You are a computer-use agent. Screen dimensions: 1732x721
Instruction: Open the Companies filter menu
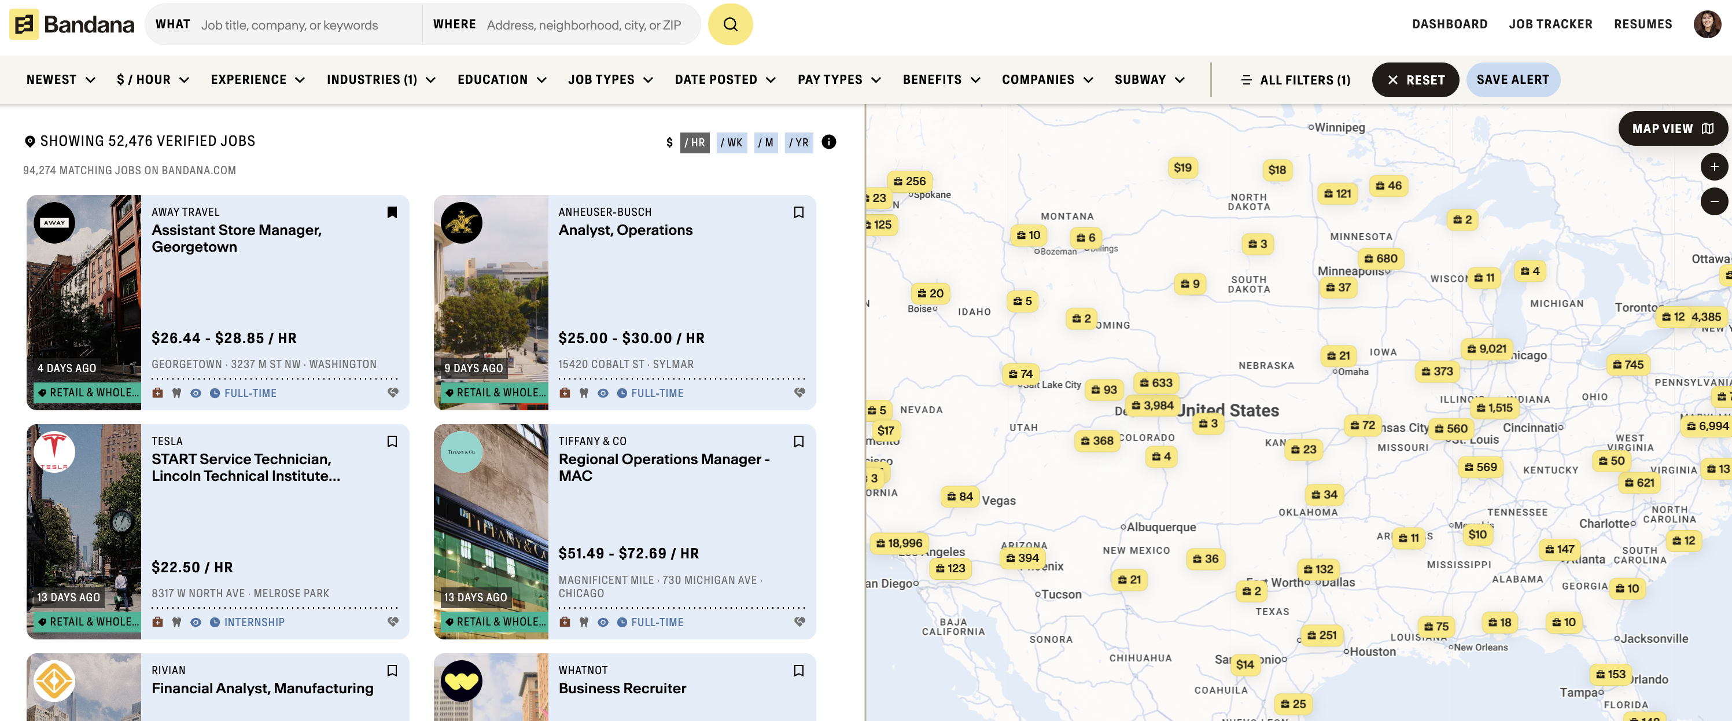click(1048, 80)
